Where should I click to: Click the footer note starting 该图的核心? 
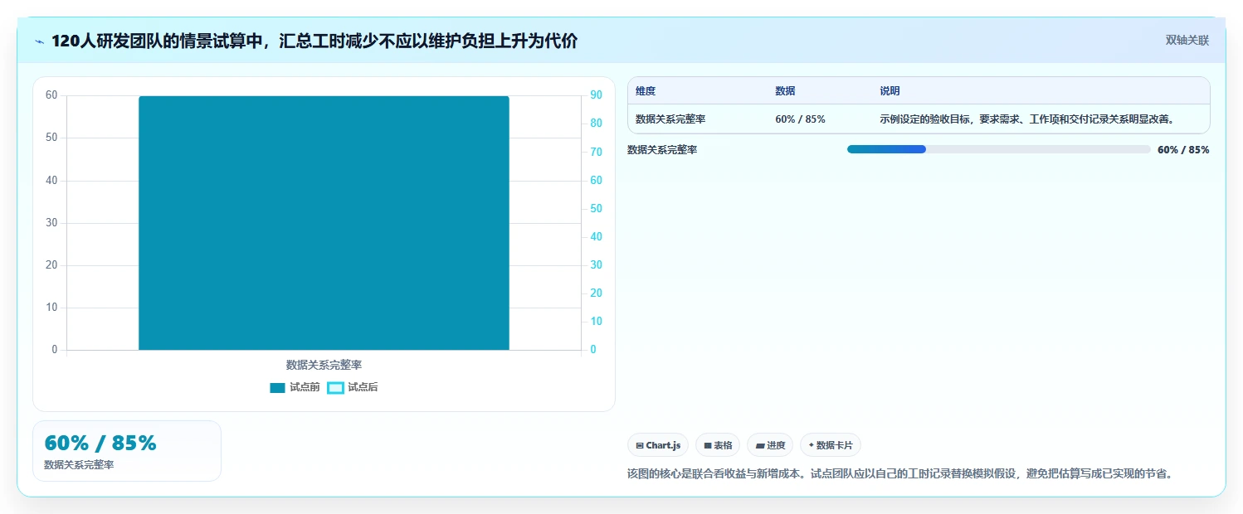(x=900, y=474)
